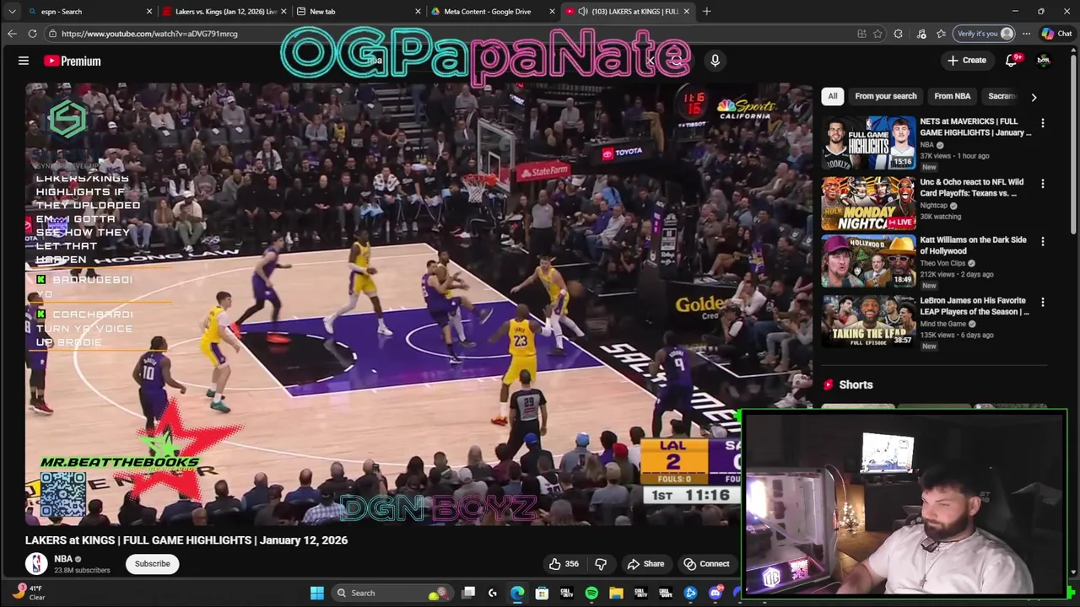
Task: Open Microsoft Edge from taskbar
Action: (x=517, y=594)
